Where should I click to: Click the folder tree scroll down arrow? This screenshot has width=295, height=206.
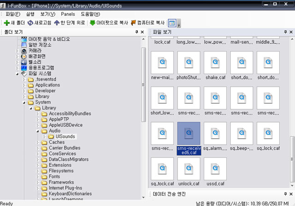point(143,197)
